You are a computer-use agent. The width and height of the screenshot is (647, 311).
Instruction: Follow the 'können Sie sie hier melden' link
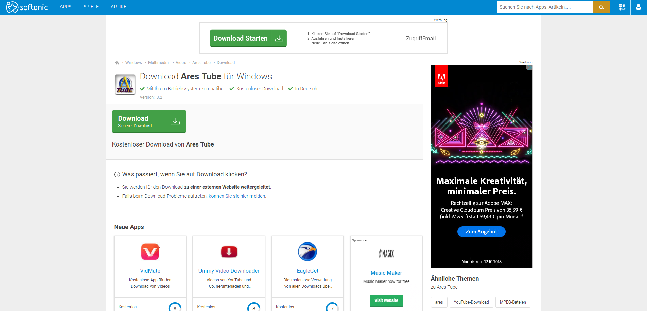pos(237,196)
